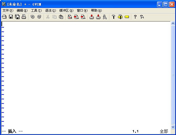Copy selection to clipboard icon
This screenshot has width=176, height=135.
[55, 17]
